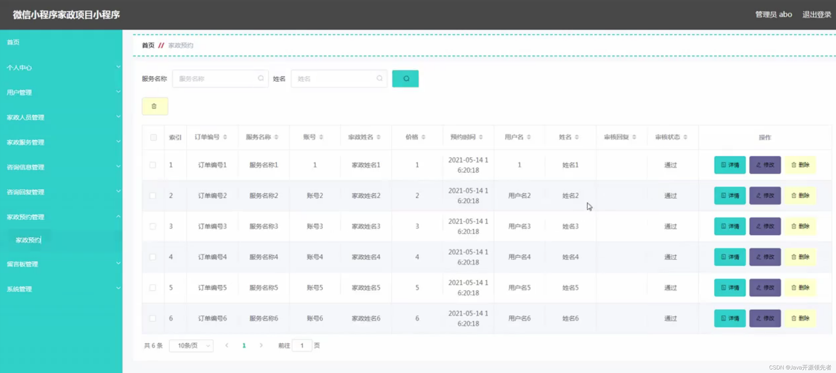Click the 前往 page number input box

click(301, 345)
